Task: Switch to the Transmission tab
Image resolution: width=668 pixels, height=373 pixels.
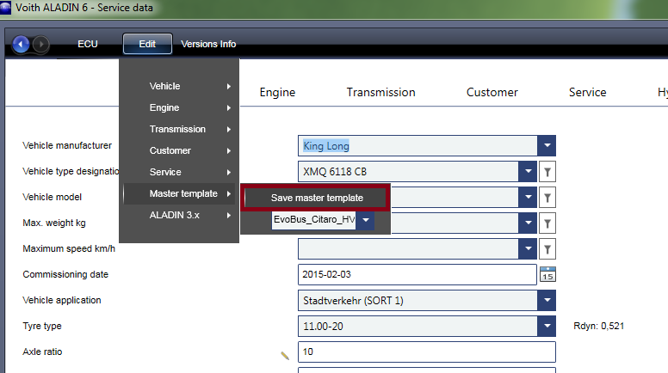Action: pyautogui.click(x=380, y=92)
